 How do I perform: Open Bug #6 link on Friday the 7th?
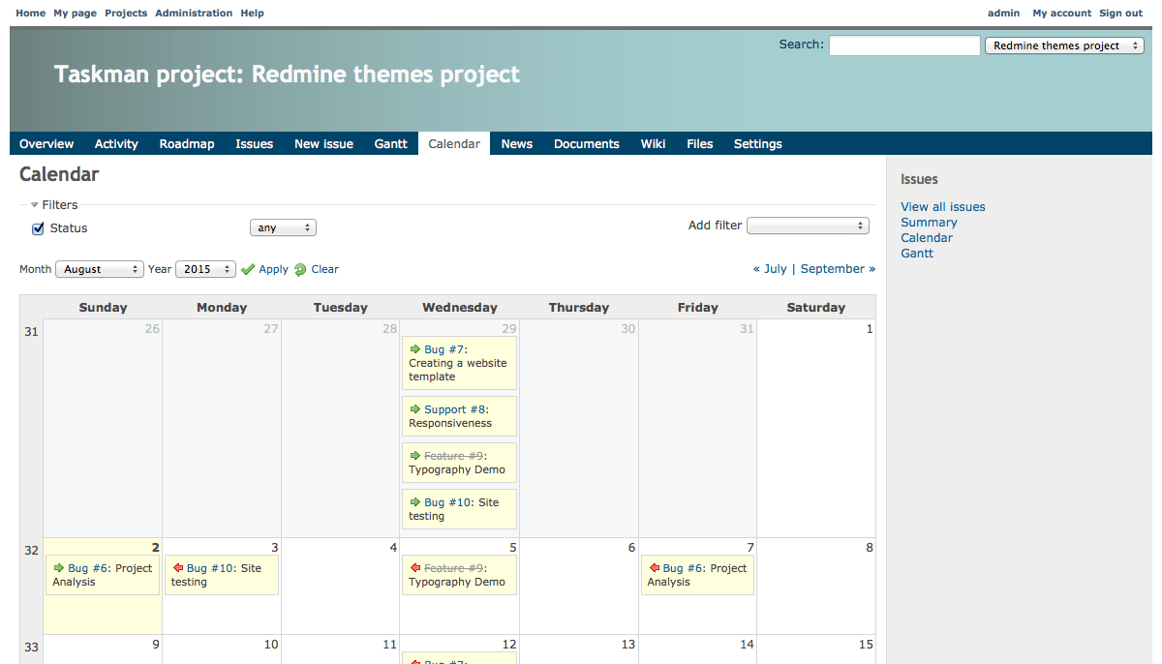tap(684, 567)
